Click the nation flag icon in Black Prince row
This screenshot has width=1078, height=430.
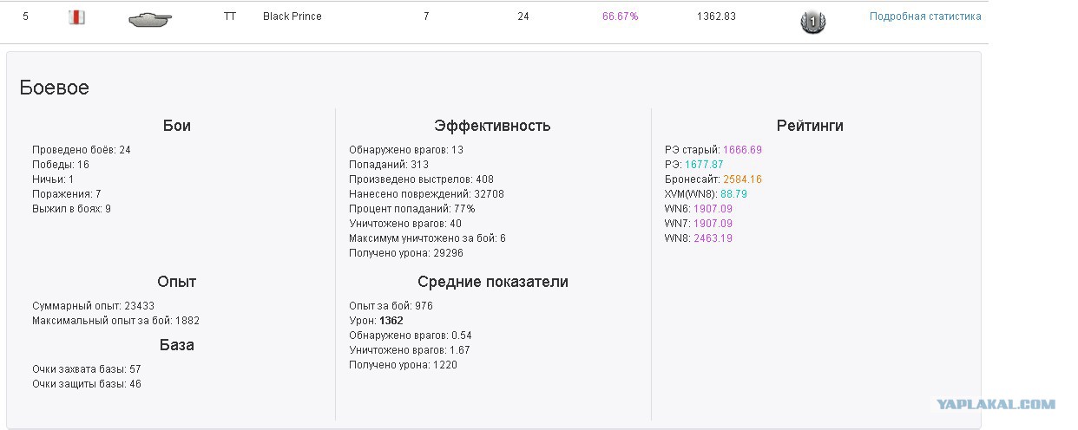point(76,16)
